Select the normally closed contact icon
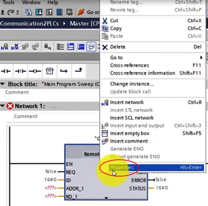This screenshot has width=208, height=206. point(21,71)
